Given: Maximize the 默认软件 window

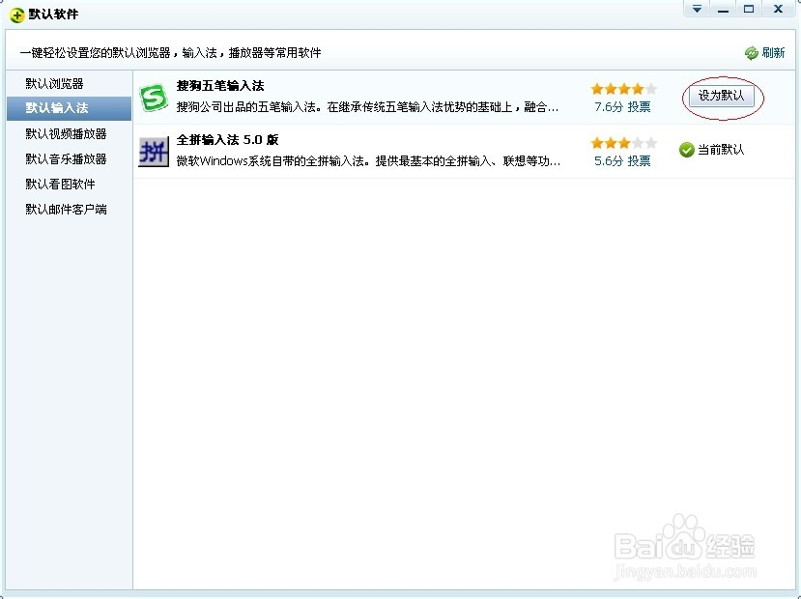Looking at the screenshot, I should click(749, 9).
